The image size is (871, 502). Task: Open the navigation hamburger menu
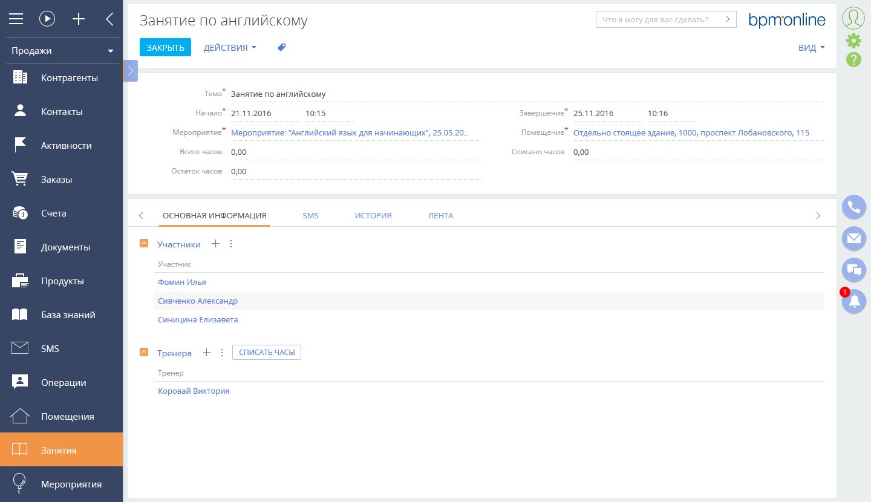[x=16, y=19]
